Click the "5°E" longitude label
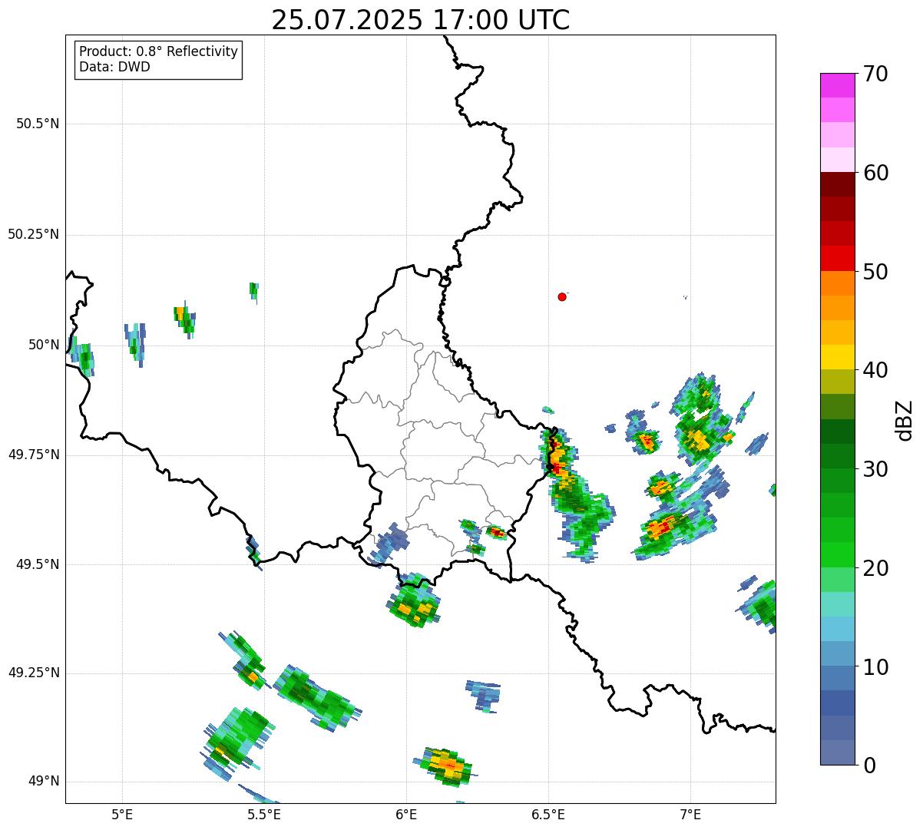The height and width of the screenshot is (830, 923). click(122, 814)
